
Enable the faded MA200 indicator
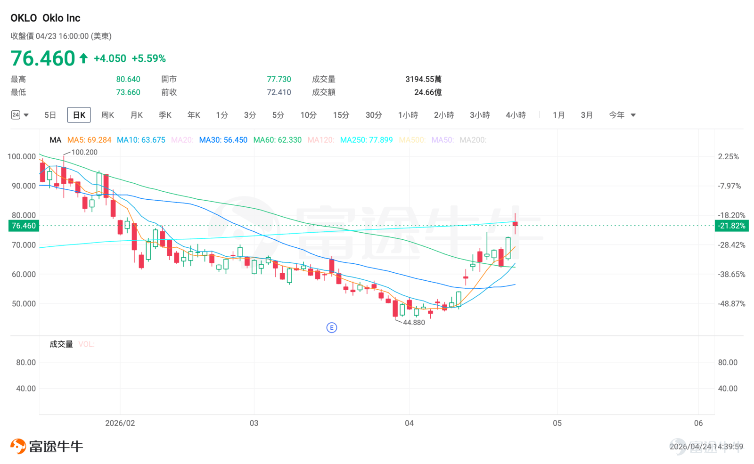(x=473, y=140)
